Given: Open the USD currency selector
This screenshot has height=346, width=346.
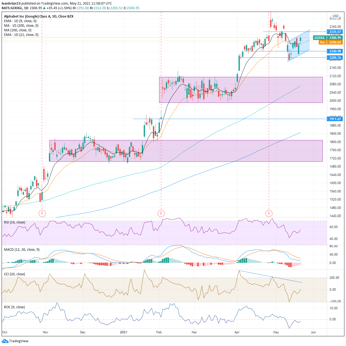Looking at the screenshot, I should coord(335,16).
